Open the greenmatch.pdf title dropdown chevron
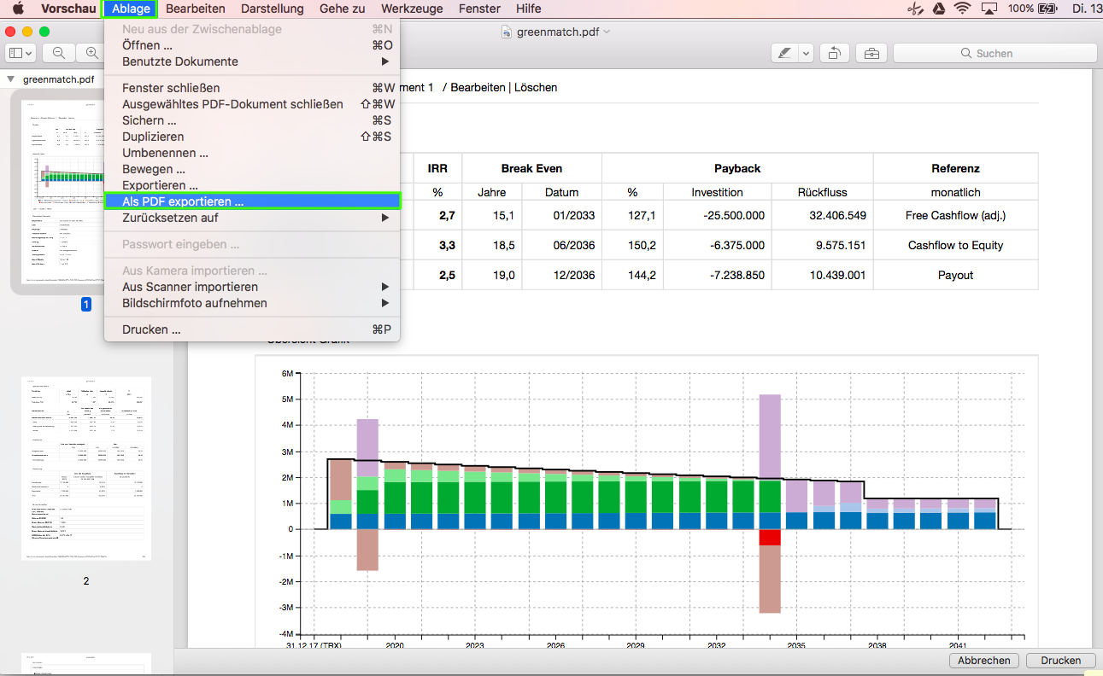 tap(607, 32)
